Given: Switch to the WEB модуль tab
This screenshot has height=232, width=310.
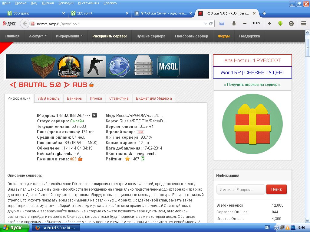Looking at the screenshot, I should pyautogui.click(x=48, y=98).
